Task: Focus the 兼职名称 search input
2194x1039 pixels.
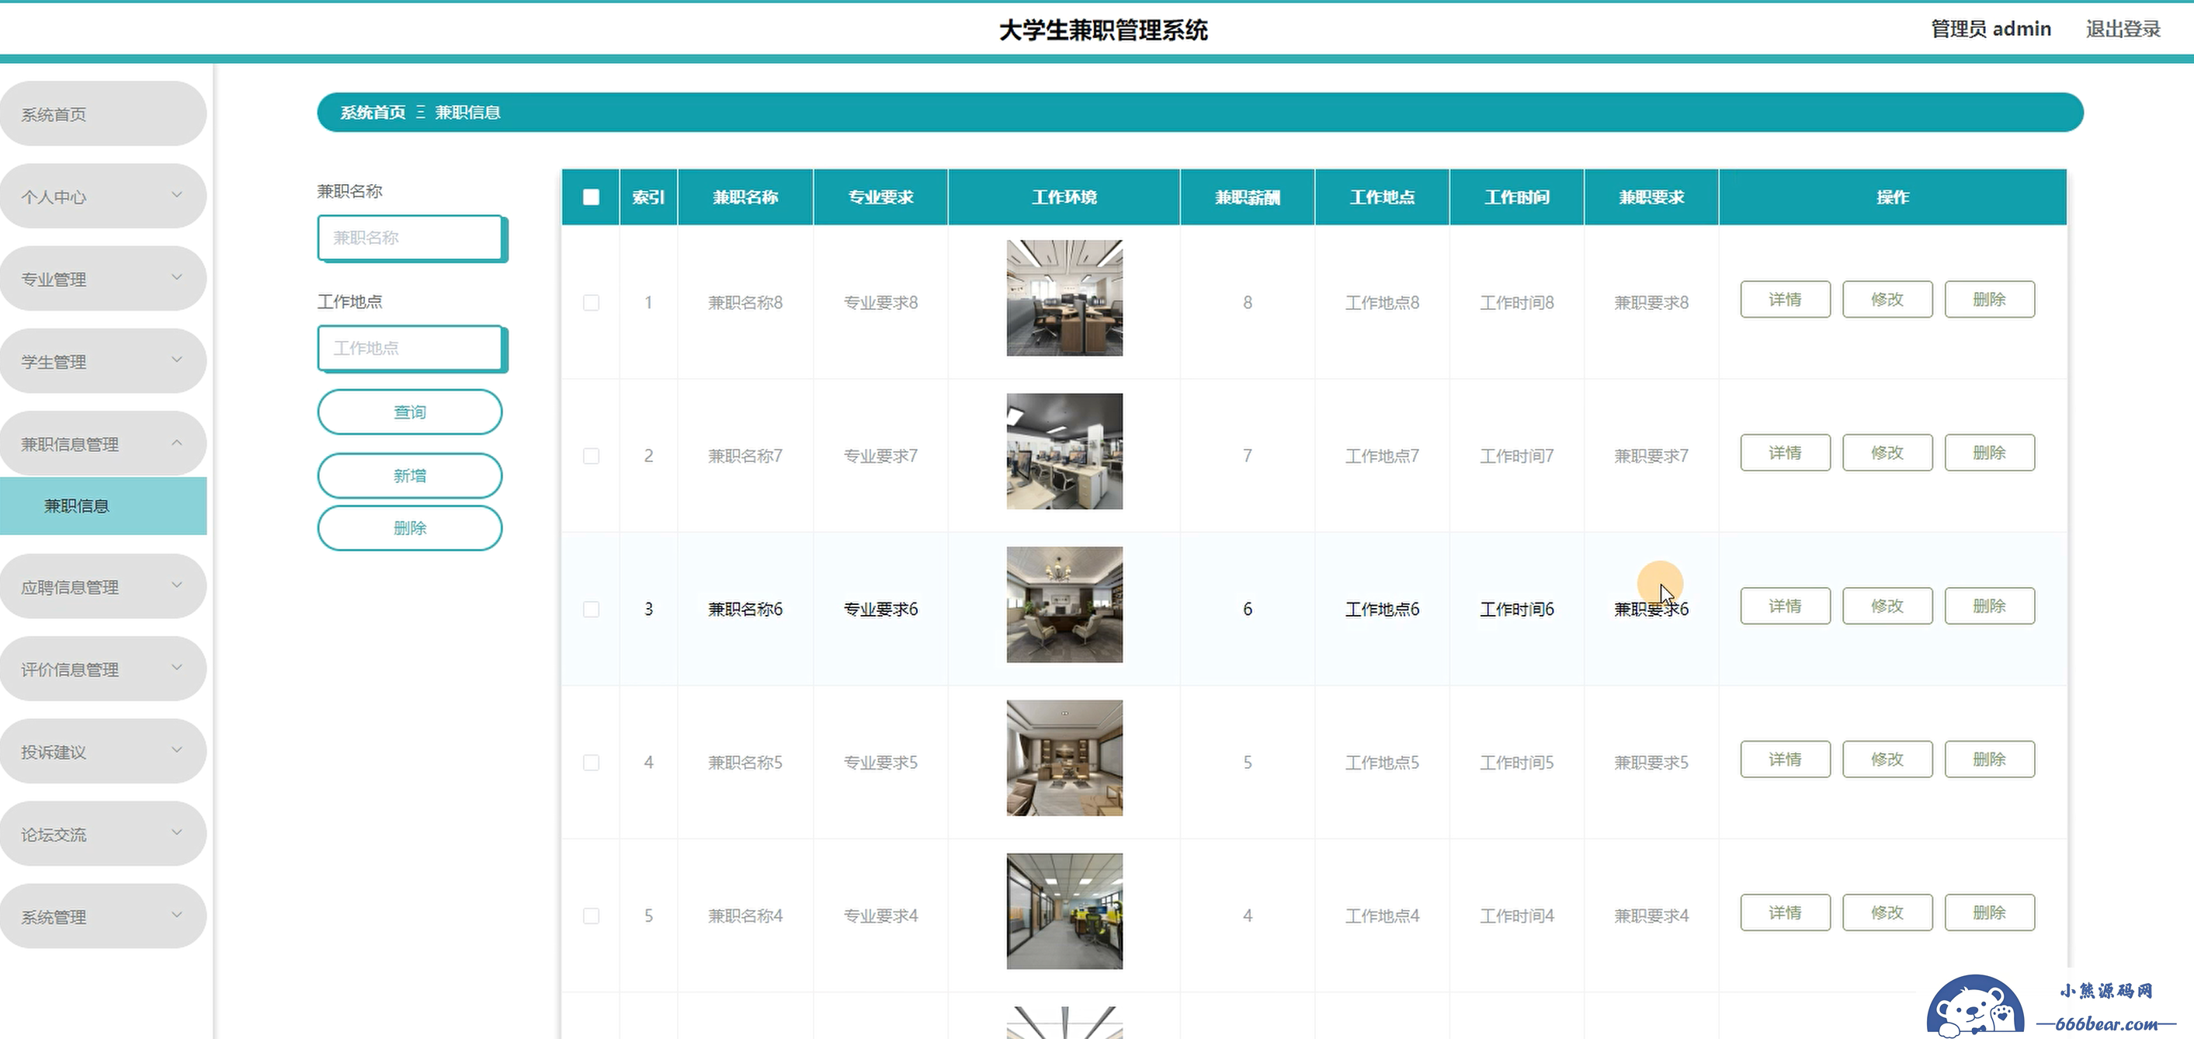Action: coord(411,238)
